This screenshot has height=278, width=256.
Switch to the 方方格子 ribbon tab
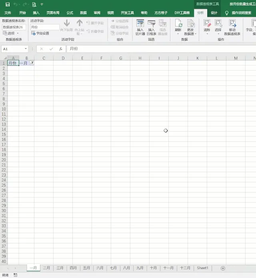(161, 13)
